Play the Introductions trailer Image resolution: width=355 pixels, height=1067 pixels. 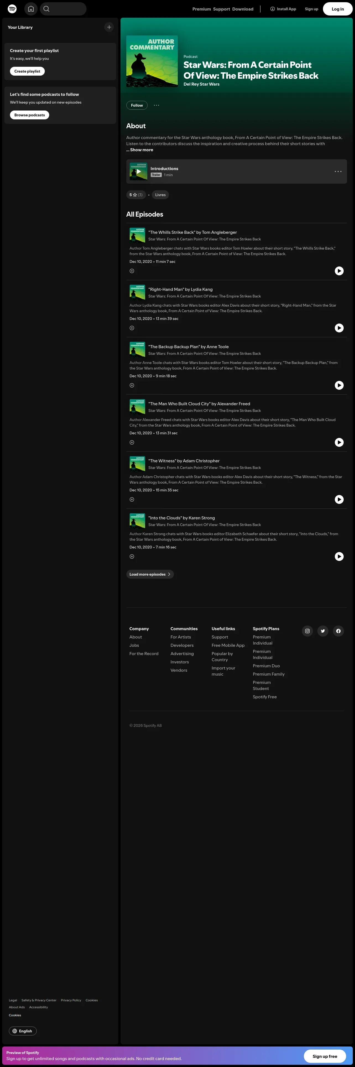coord(139,171)
